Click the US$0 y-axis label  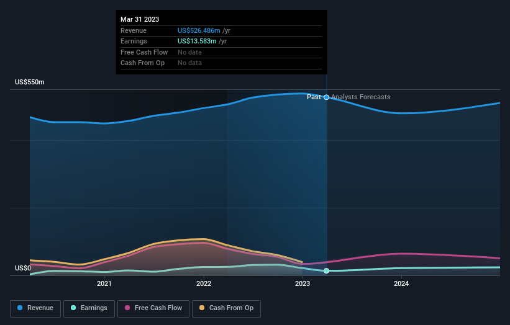coord(23,268)
